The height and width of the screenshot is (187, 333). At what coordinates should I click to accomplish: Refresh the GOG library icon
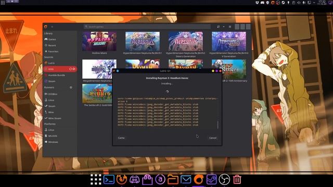click(70, 69)
